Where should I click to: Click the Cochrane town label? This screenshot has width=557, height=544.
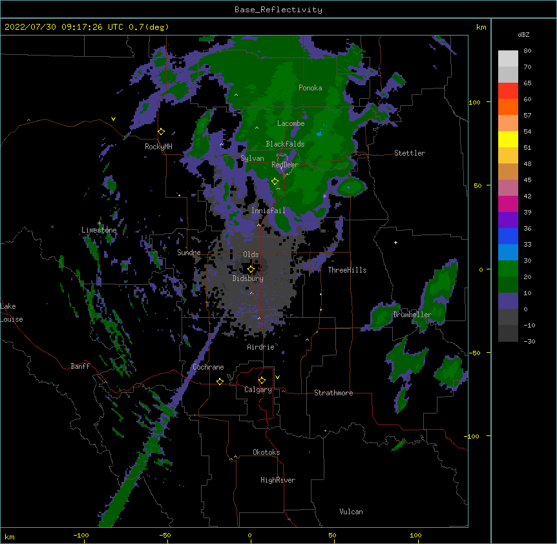pos(208,367)
